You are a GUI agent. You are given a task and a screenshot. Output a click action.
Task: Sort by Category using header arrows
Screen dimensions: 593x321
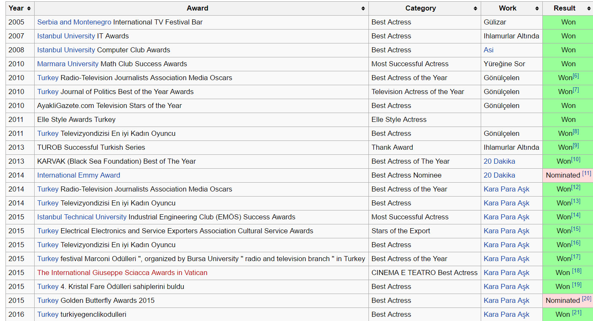(475, 8)
